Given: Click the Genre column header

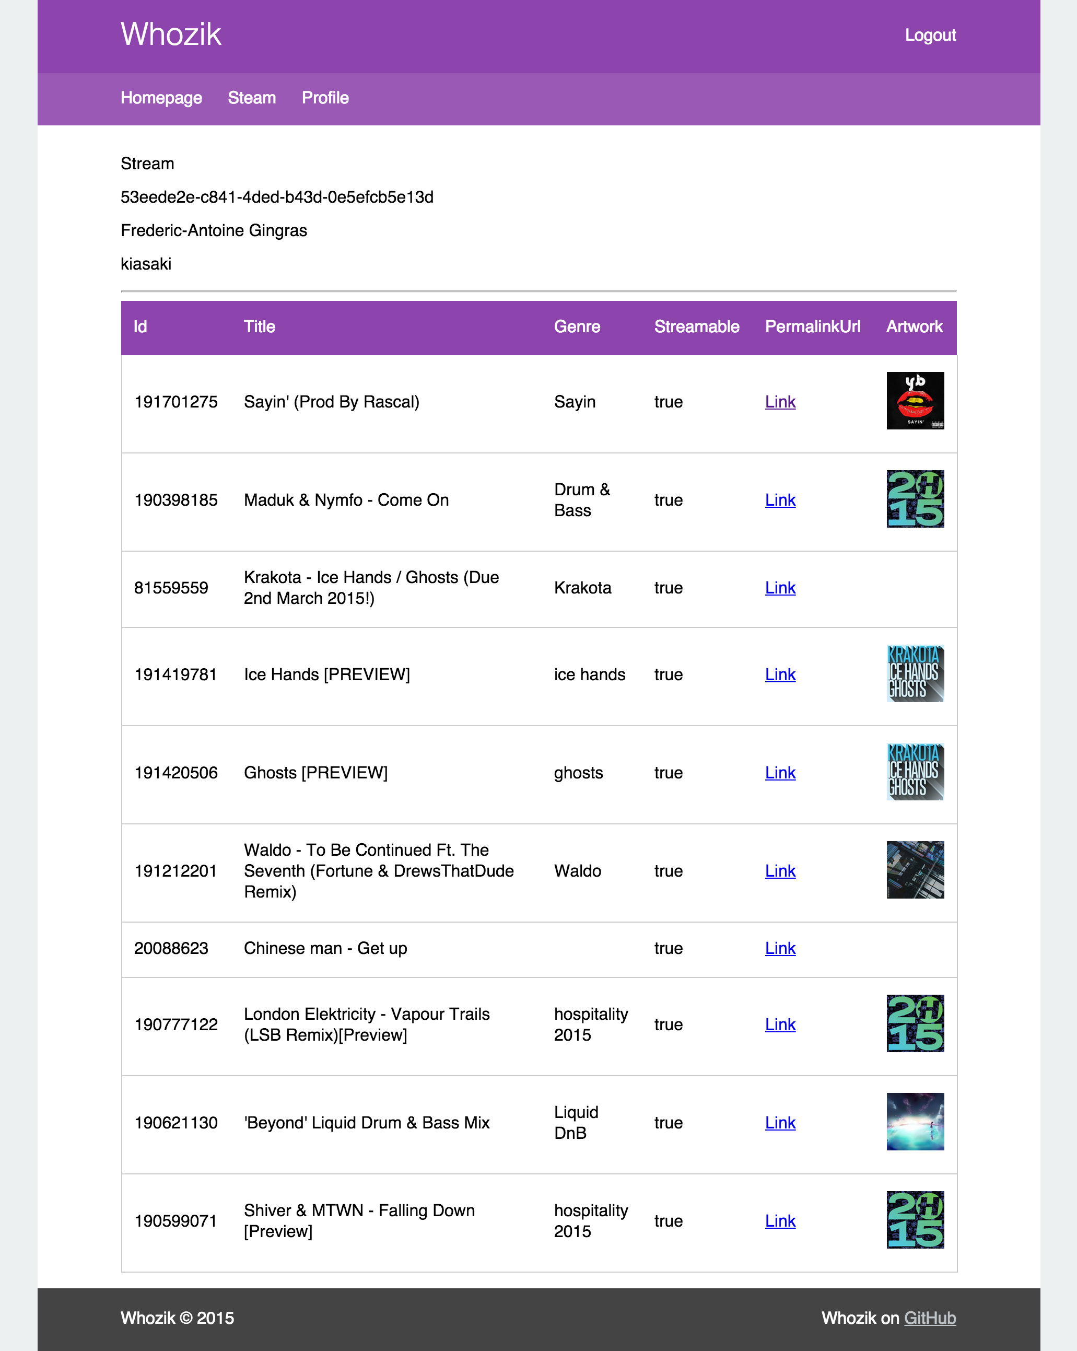Looking at the screenshot, I should pyautogui.click(x=577, y=327).
